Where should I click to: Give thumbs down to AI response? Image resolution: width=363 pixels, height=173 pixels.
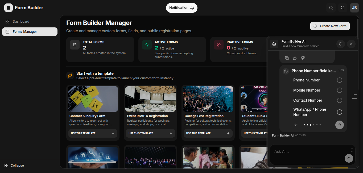tap(303, 58)
